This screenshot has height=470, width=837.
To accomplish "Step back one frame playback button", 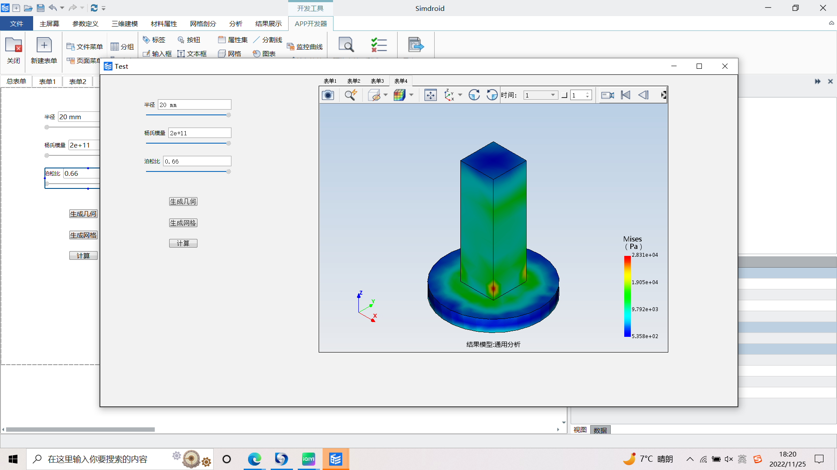I will pyautogui.click(x=643, y=95).
